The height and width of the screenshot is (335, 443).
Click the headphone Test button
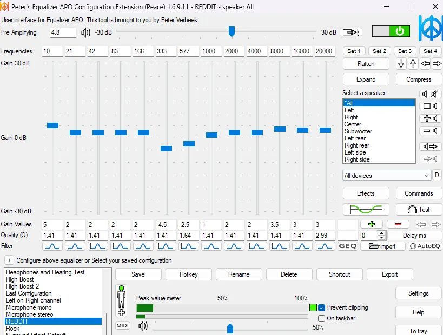click(419, 210)
